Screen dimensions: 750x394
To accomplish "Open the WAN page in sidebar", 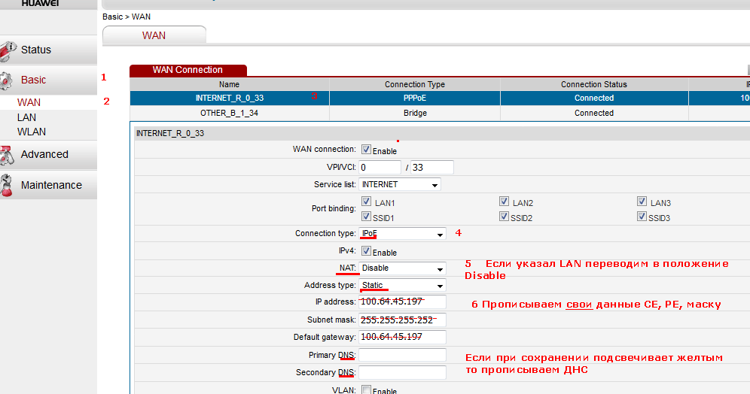I will tap(29, 102).
